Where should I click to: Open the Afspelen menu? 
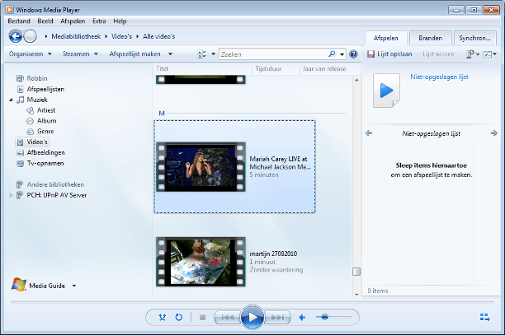click(73, 21)
